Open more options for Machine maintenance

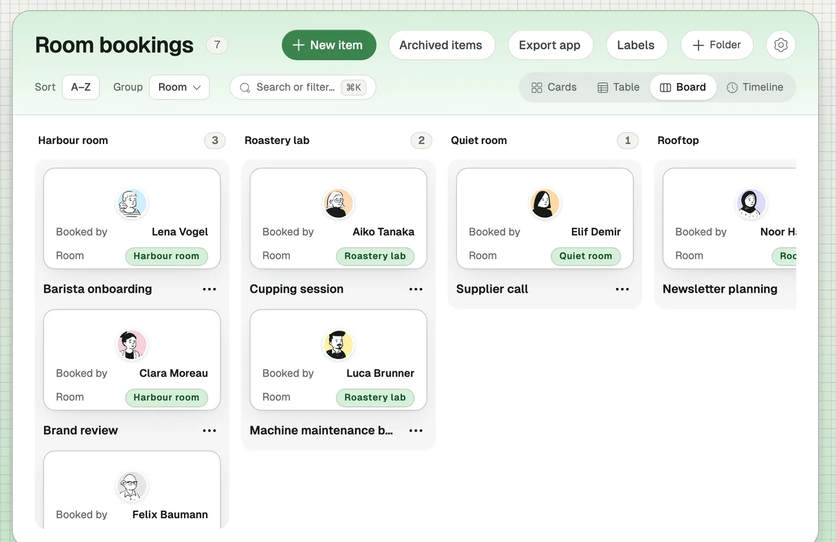(416, 430)
